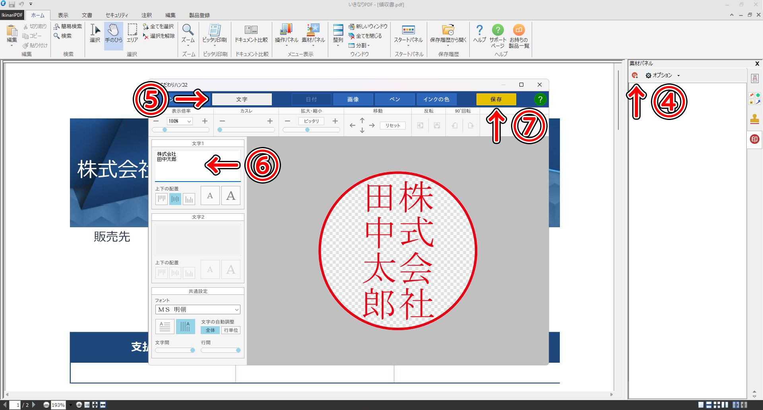Open the 画像 tab in stamp editor

(353, 99)
